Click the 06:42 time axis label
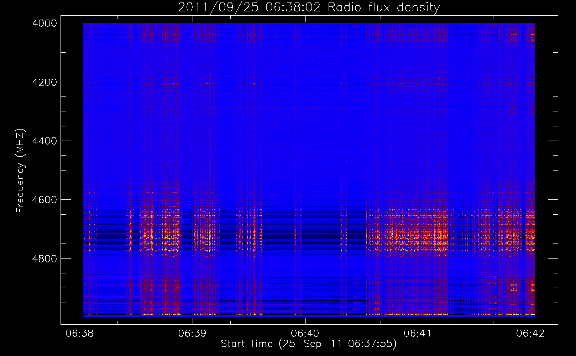Screen dimensions: 576x356 click(530, 334)
